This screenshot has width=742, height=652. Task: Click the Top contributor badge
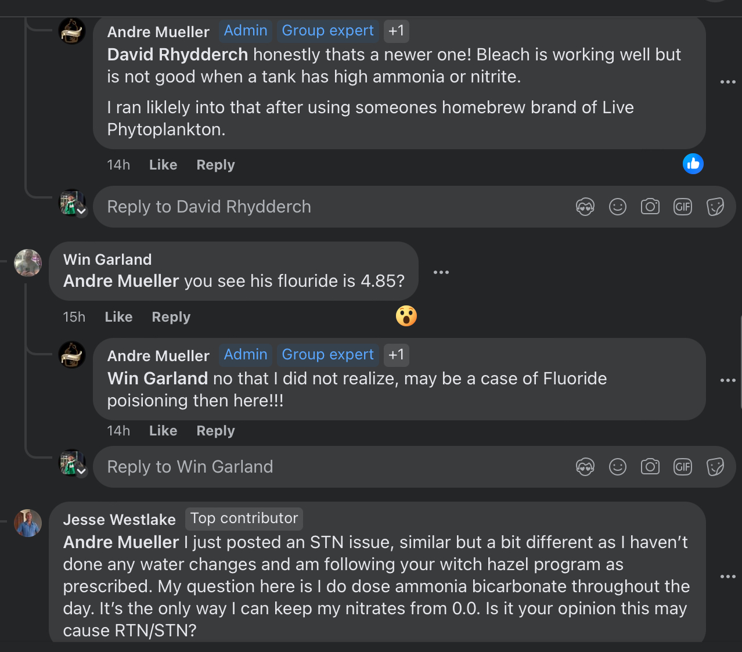[244, 518]
